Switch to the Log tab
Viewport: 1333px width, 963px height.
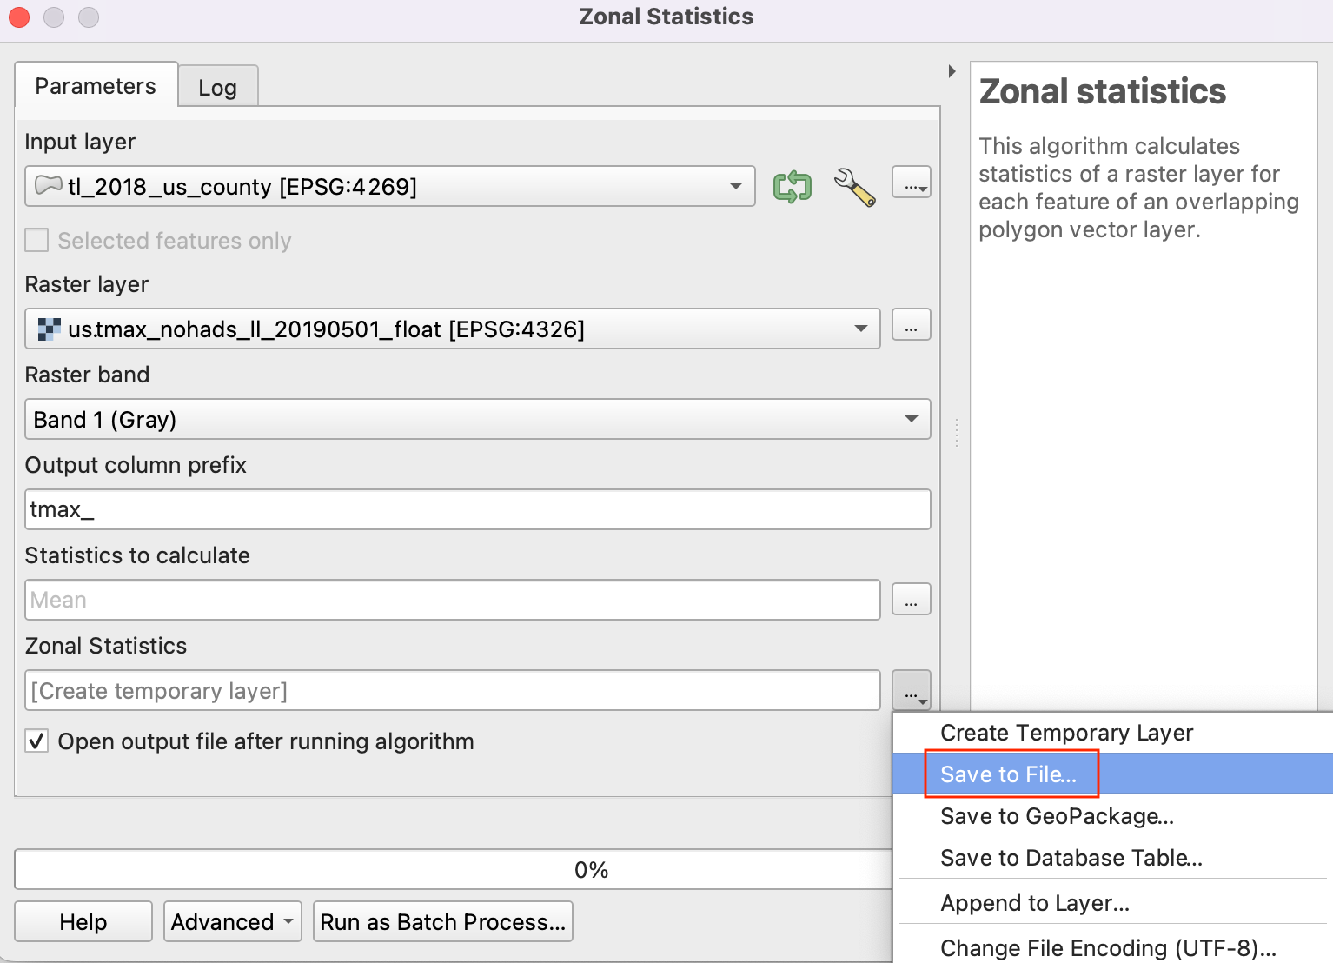point(217,88)
